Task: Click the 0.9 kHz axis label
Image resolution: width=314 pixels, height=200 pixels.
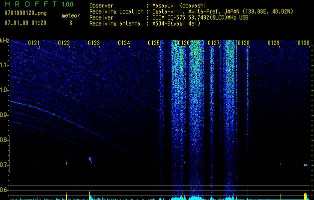Action: tap(4, 115)
